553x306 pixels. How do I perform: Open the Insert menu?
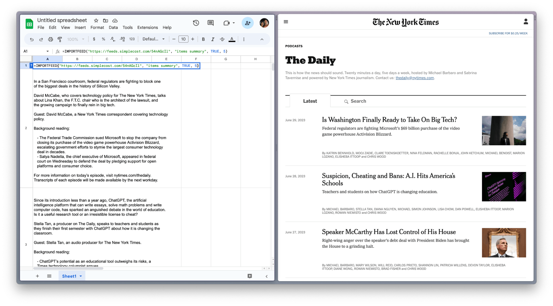(x=80, y=27)
